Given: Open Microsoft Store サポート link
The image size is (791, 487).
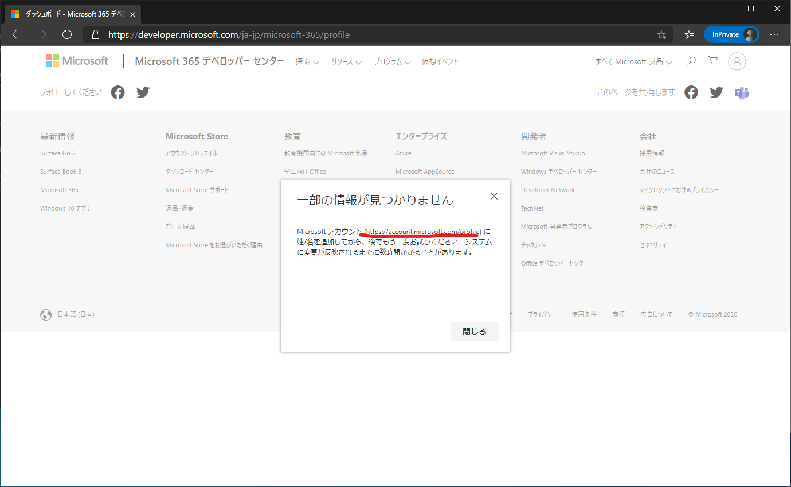Looking at the screenshot, I should click(197, 190).
